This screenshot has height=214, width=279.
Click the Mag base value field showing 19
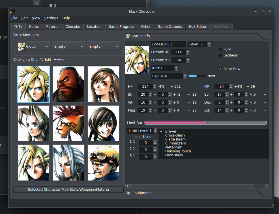[x=143, y=110]
